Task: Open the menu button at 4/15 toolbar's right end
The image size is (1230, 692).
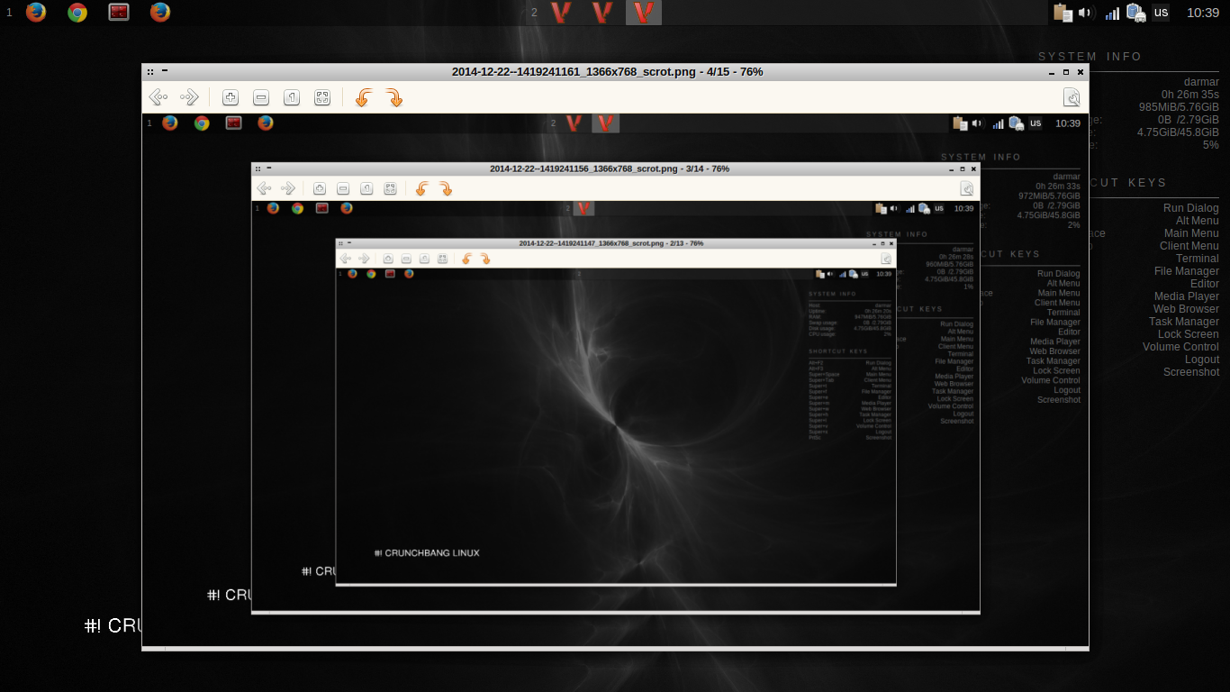Action: 1072,97
